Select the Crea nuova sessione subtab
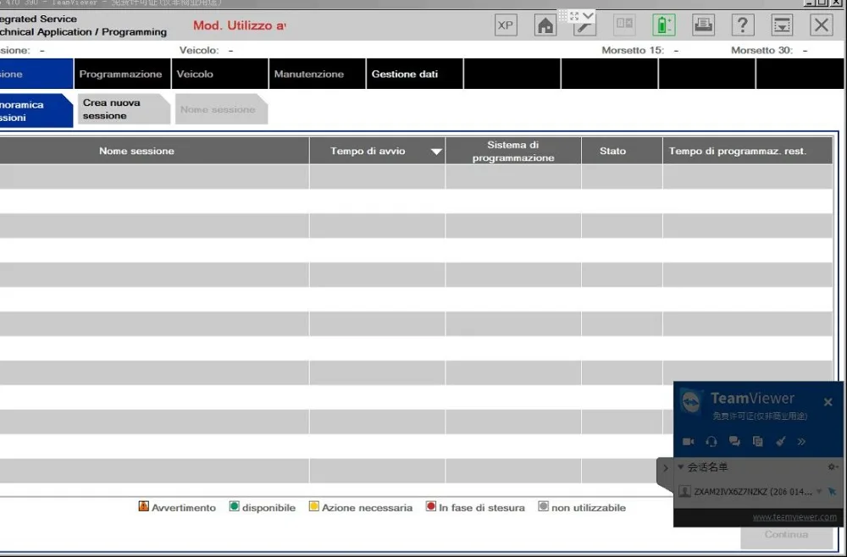The height and width of the screenshot is (557, 847). (x=124, y=109)
